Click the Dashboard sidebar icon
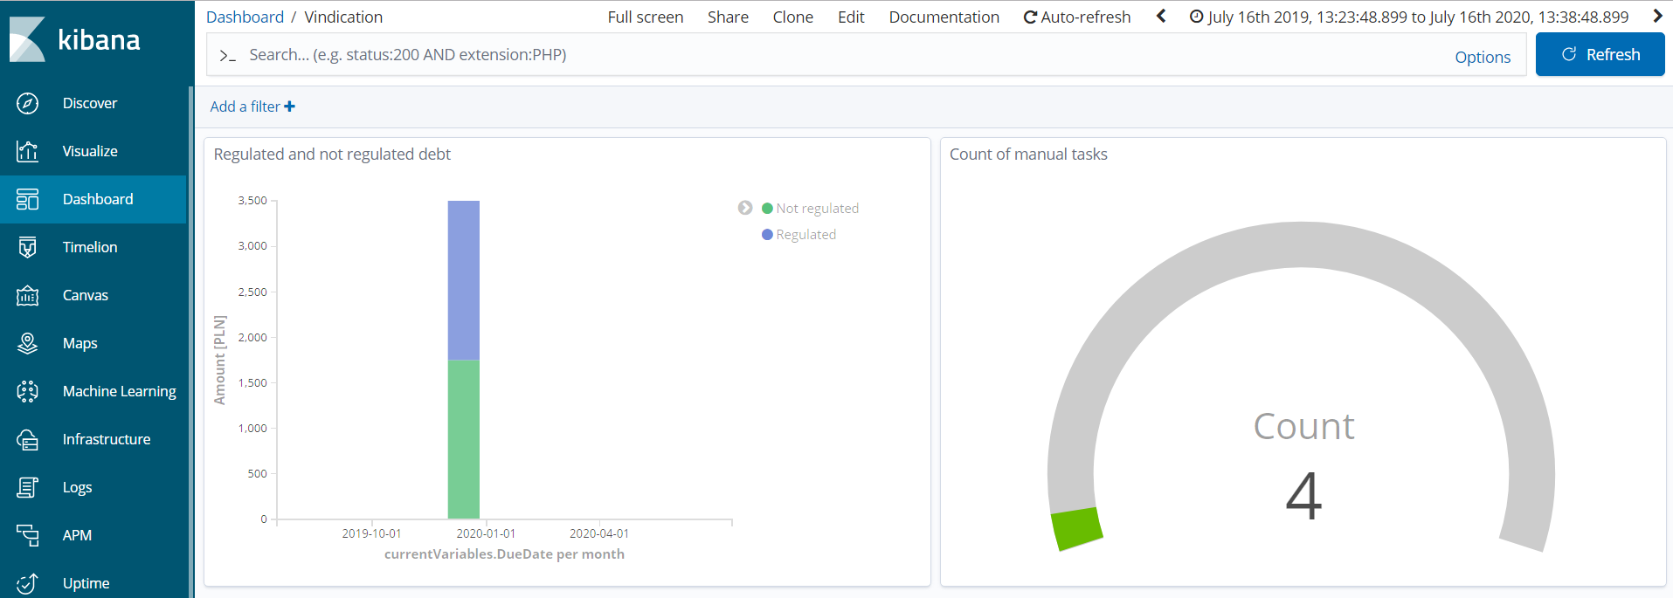1673x598 pixels. tap(27, 199)
